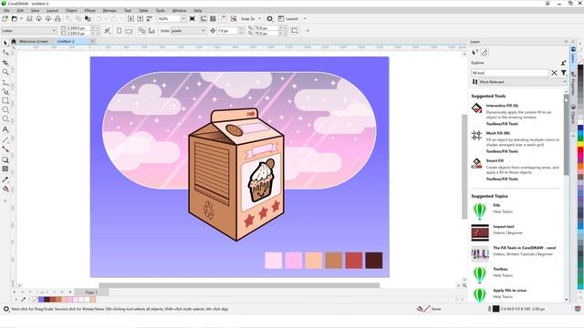Toggle Show rulers icon in toolbar
Viewport: 584px width, 328px height.
[203, 18]
